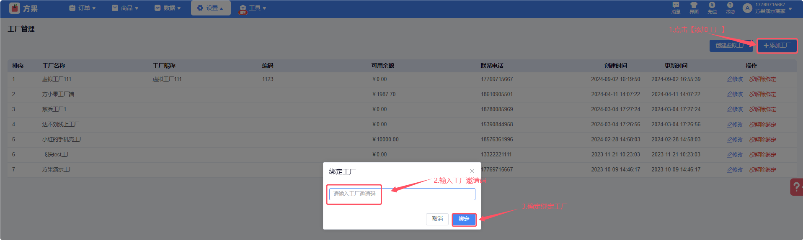Open the 设置 menu
Image resolution: width=803 pixels, height=240 pixels.
click(211, 8)
